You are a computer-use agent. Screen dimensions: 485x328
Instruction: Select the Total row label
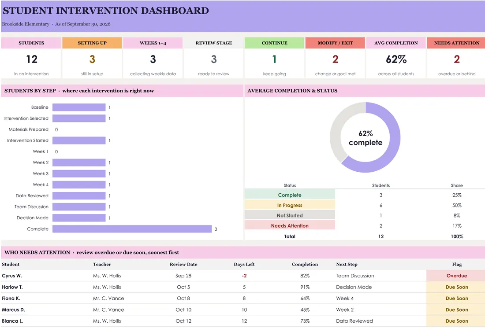290,236
